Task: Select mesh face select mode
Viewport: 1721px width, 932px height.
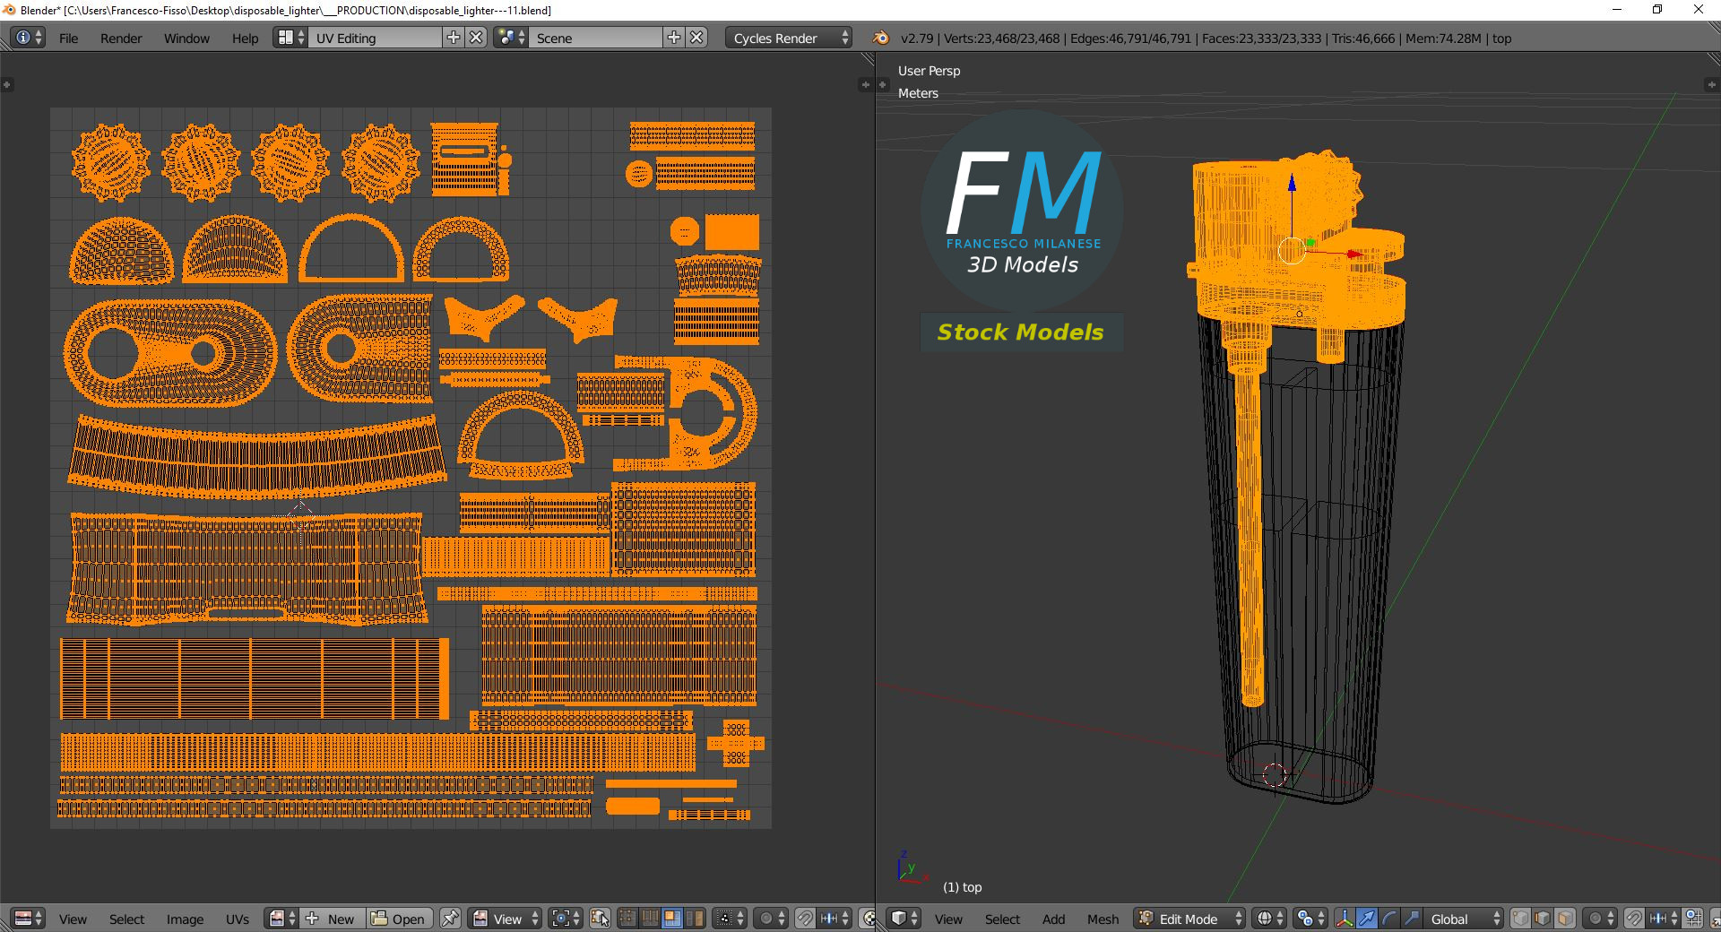Action: point(1565,919)
